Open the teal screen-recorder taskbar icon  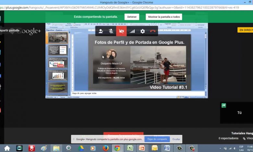coord(19,148)
